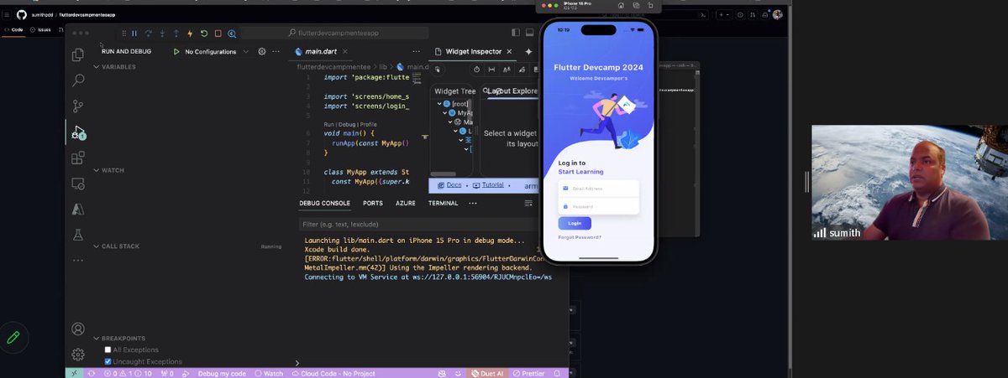Collapse the [root] node in Widget Tree
Image resolution: width=1008 pixels, height=378 pixels.
(x=440, y=104)
